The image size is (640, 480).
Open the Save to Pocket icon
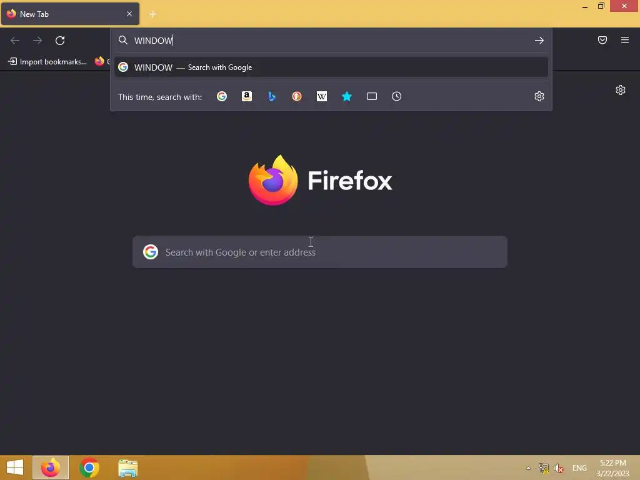click(602, 40)
